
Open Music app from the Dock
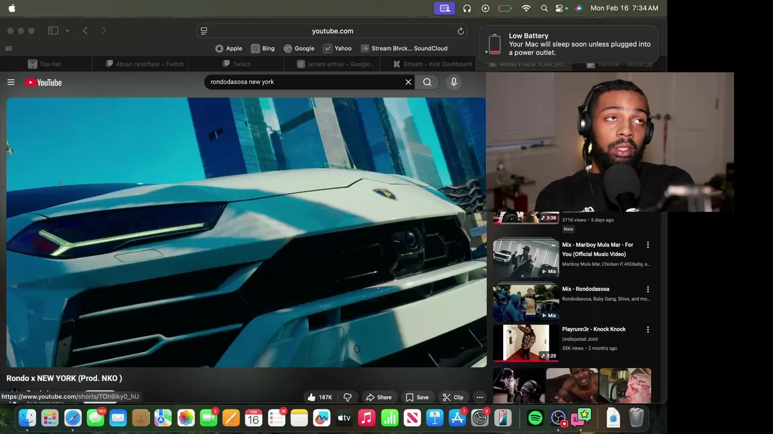click(x=367, y=418)
